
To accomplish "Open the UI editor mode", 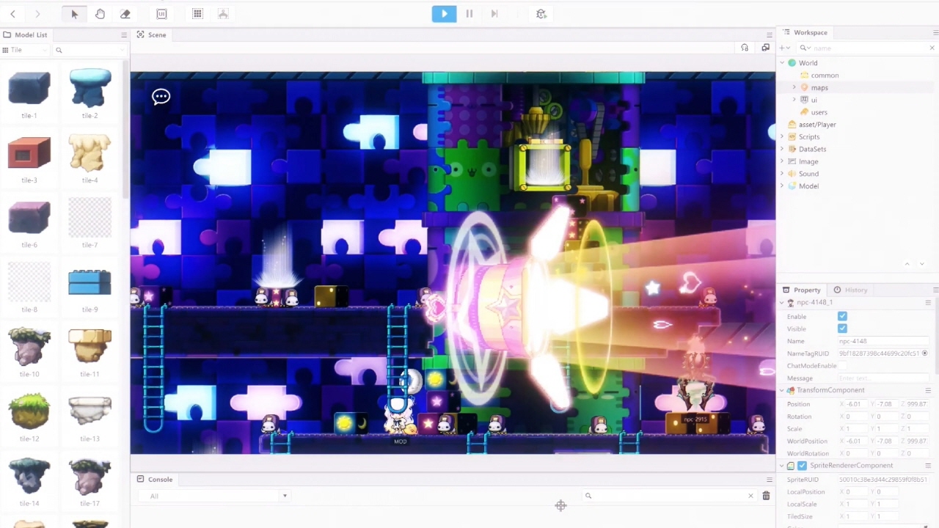I will (161, 14).
